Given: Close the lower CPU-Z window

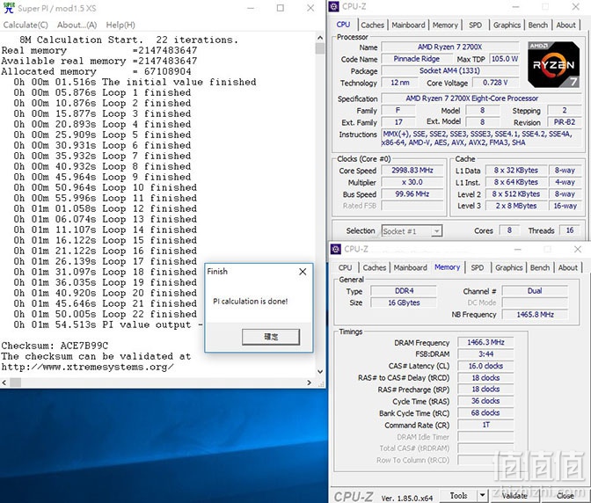Looking at the screenshot, I should pos(578,249).
